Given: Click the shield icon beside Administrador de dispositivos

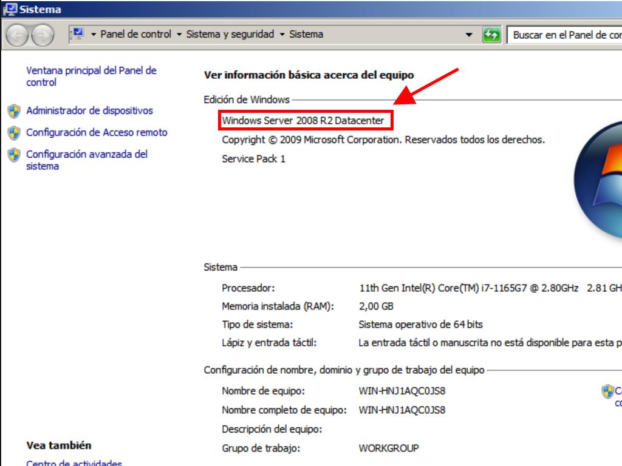Looking at the screenshot, I should (13, 111).
